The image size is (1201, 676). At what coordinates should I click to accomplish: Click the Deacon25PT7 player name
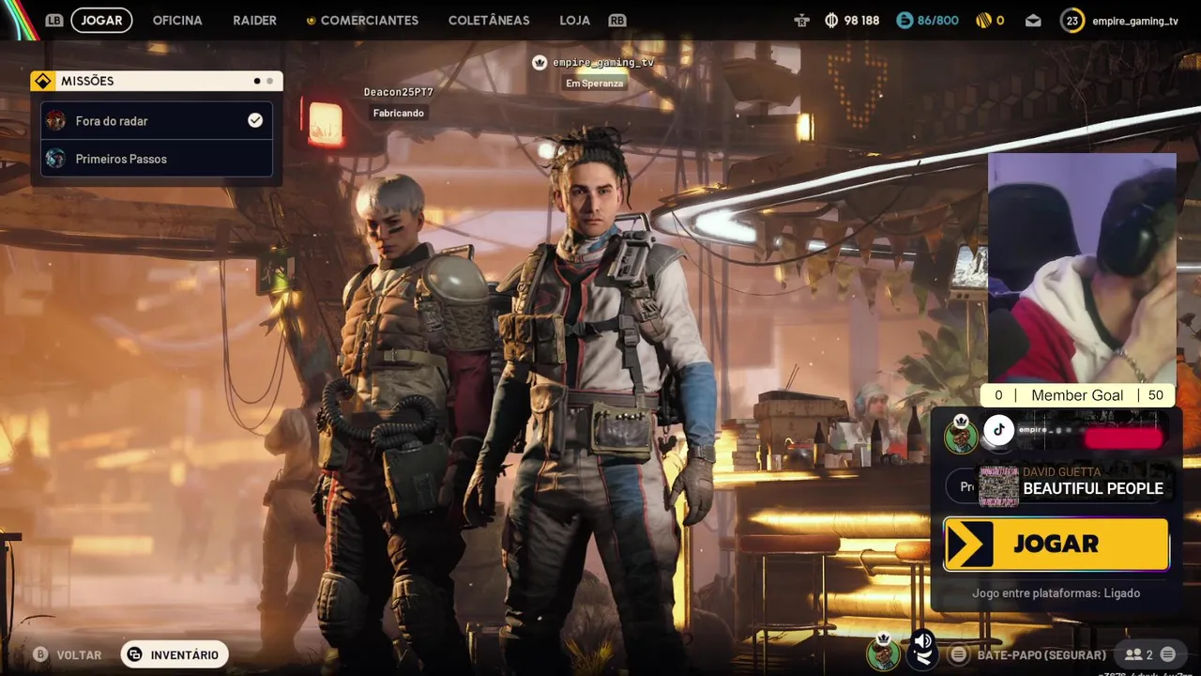(x=399, y=92)
